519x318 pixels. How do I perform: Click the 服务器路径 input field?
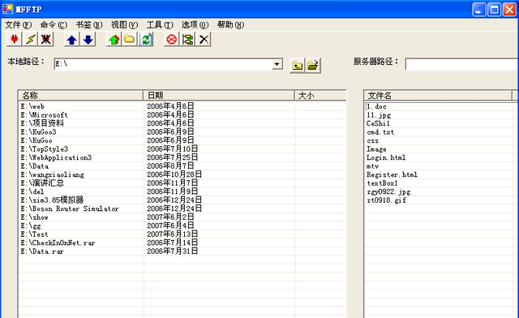tap(461, 64)
